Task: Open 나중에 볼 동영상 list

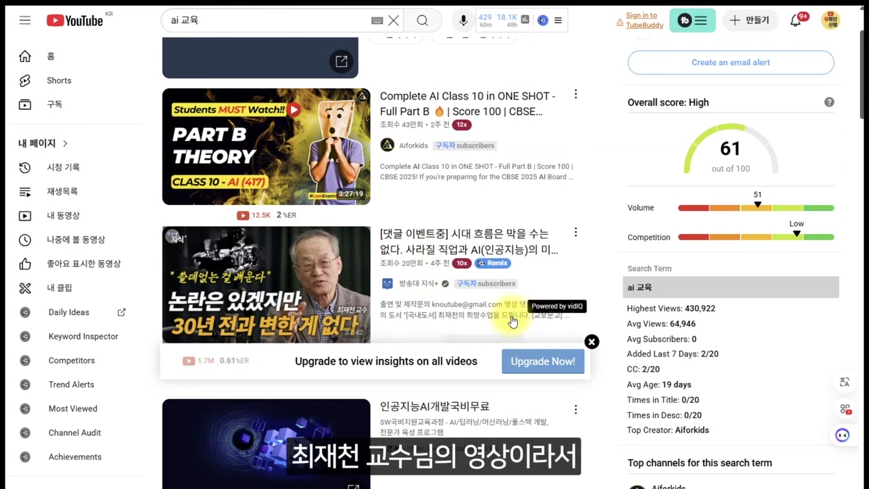Action: 76,240
